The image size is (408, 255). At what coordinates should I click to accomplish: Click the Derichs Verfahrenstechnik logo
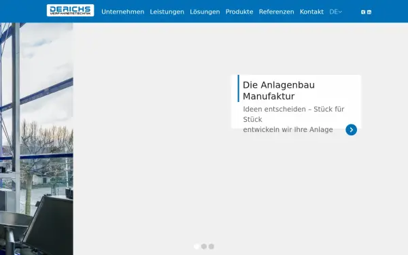[70, 10]
